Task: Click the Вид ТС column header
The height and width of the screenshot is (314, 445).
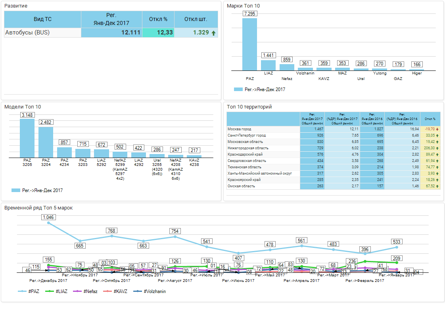Action: [x=42, y=19]
